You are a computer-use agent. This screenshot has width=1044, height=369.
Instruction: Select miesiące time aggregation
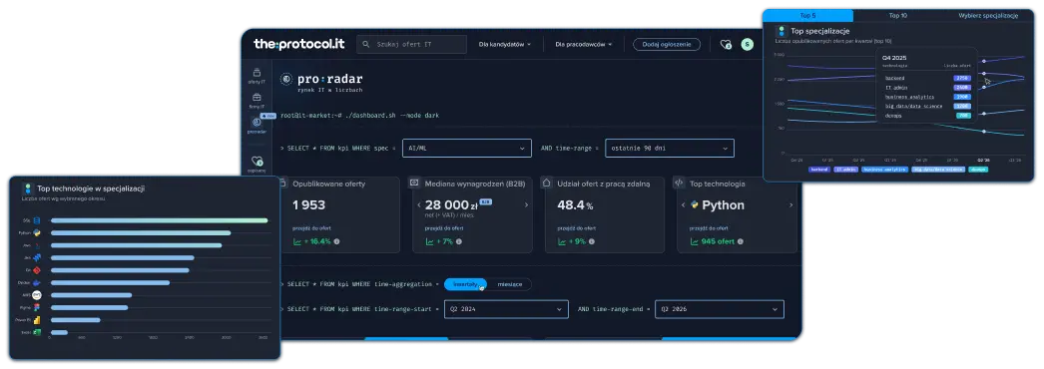pyautogui.click(x=510, y=284)
